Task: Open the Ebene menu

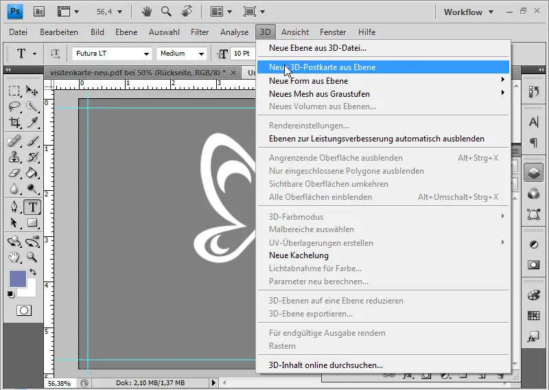Action: tap(126, 32)
